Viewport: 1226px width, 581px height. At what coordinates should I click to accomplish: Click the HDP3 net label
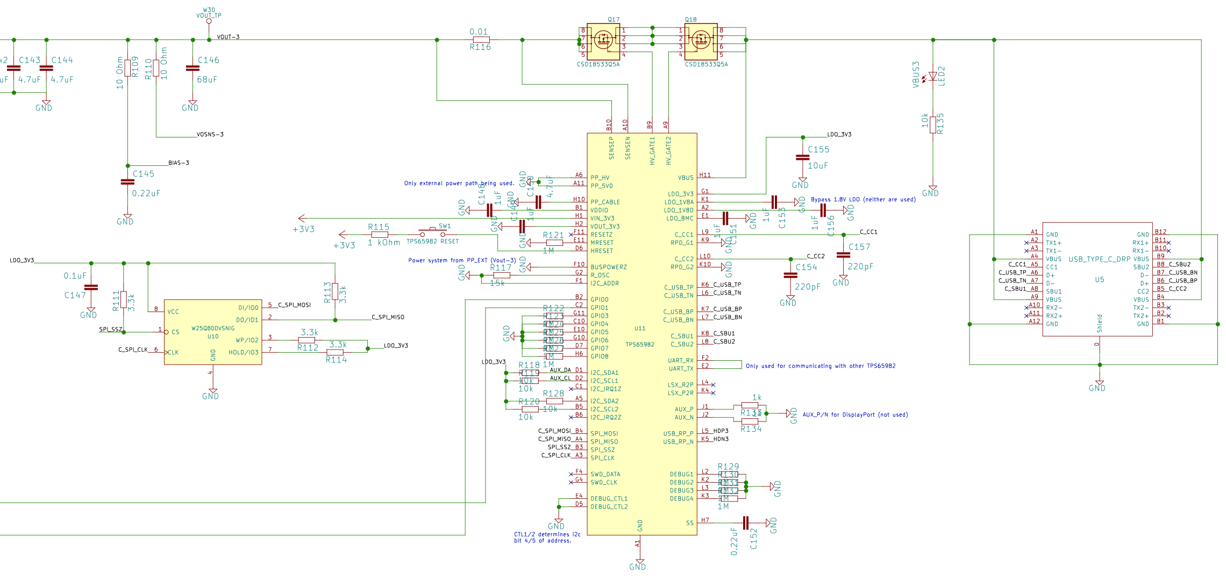point(721,431)
